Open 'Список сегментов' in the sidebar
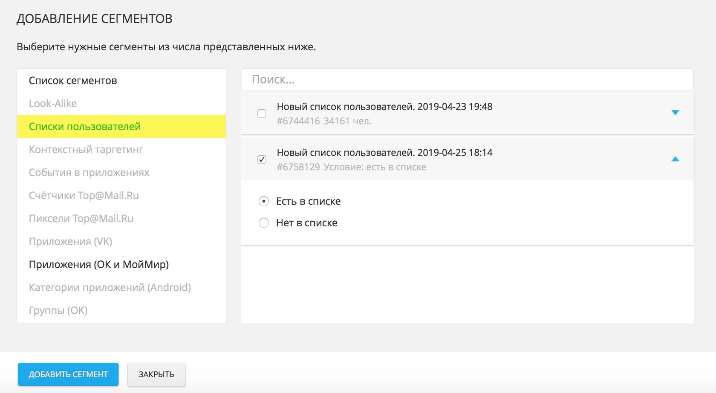This screenshot has height=393, width=716. click(73, 81)
